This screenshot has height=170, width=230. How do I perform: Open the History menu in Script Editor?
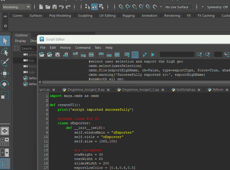pyautogui.click(x=65, y=48)
